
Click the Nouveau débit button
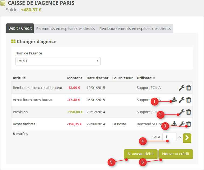point(141,154)
